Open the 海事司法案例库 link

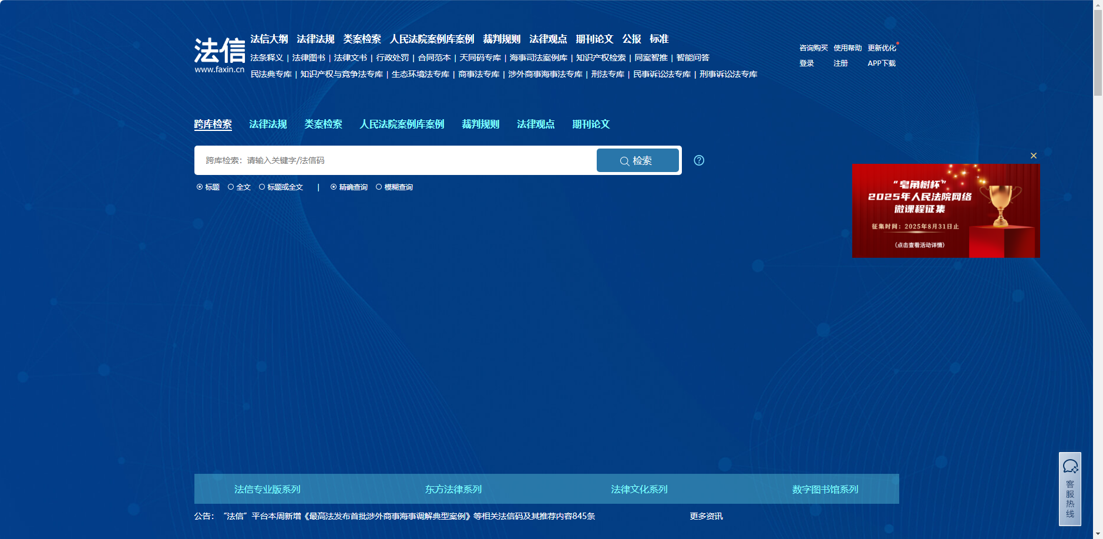pos(538,58)
